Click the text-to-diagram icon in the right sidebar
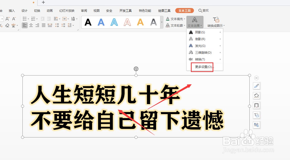 coord(256,115)
